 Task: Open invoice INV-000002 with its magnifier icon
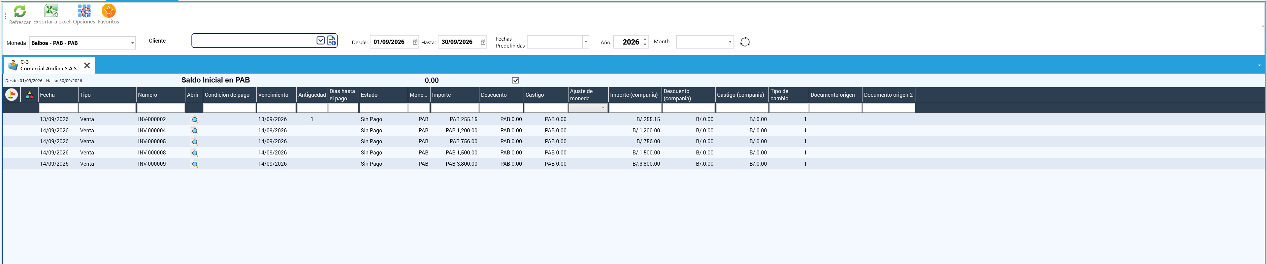coord(195,119)
